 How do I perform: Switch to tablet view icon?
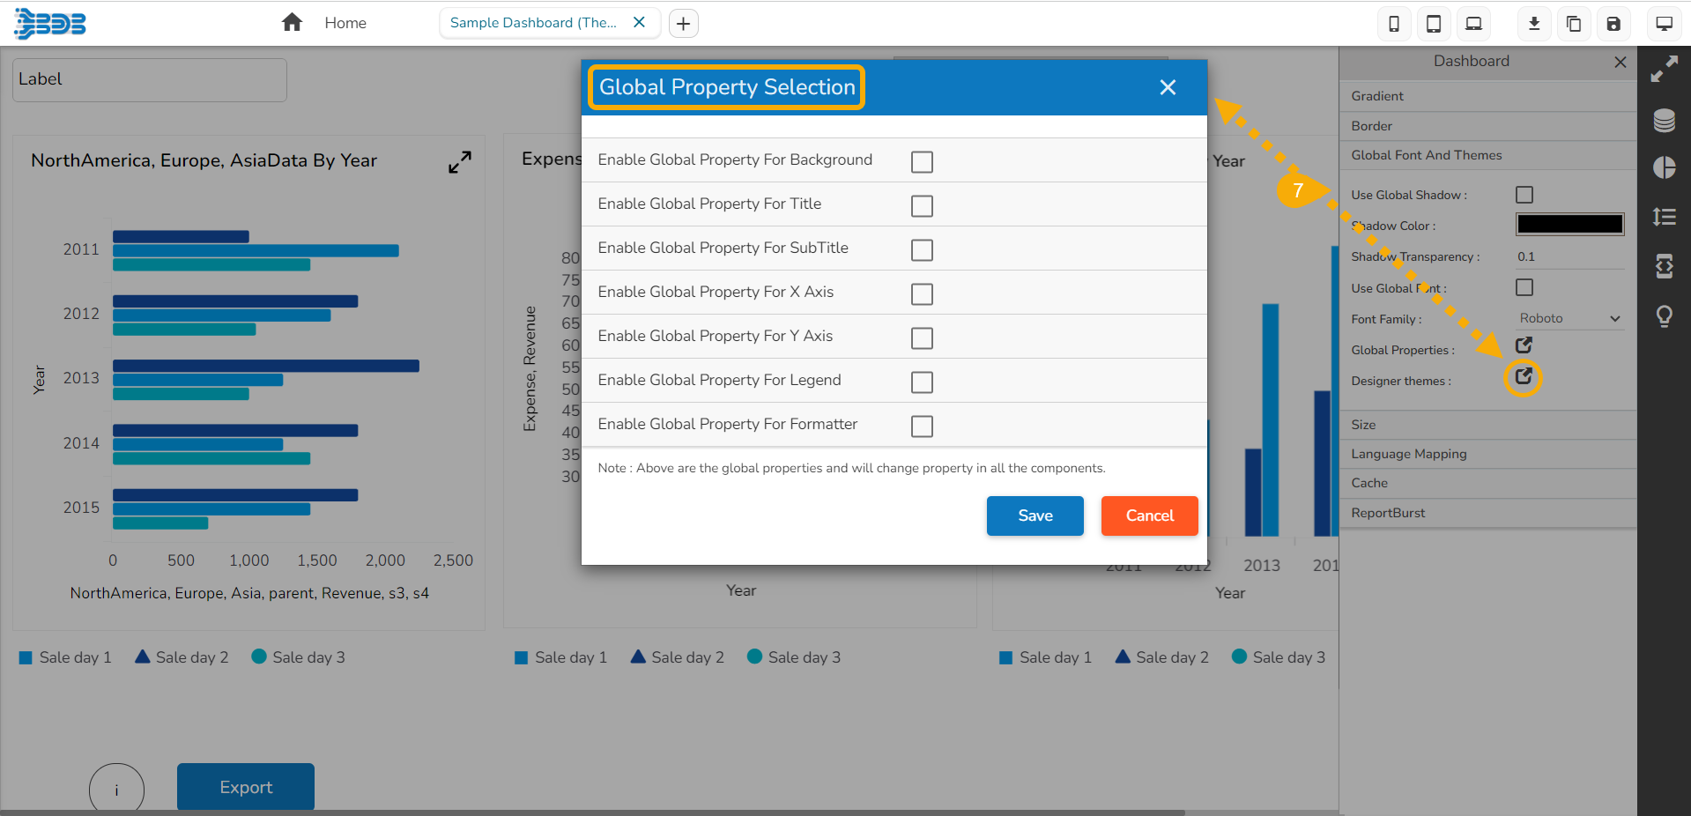pyautogui.click(x=1434, y=24)
